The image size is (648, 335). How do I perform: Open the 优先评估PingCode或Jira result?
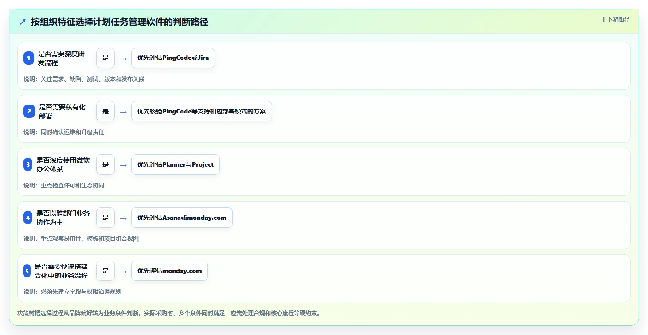coord(173,58)
